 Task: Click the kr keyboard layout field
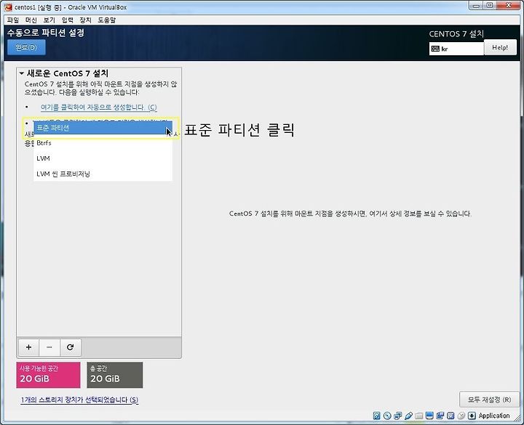(456, 49)
